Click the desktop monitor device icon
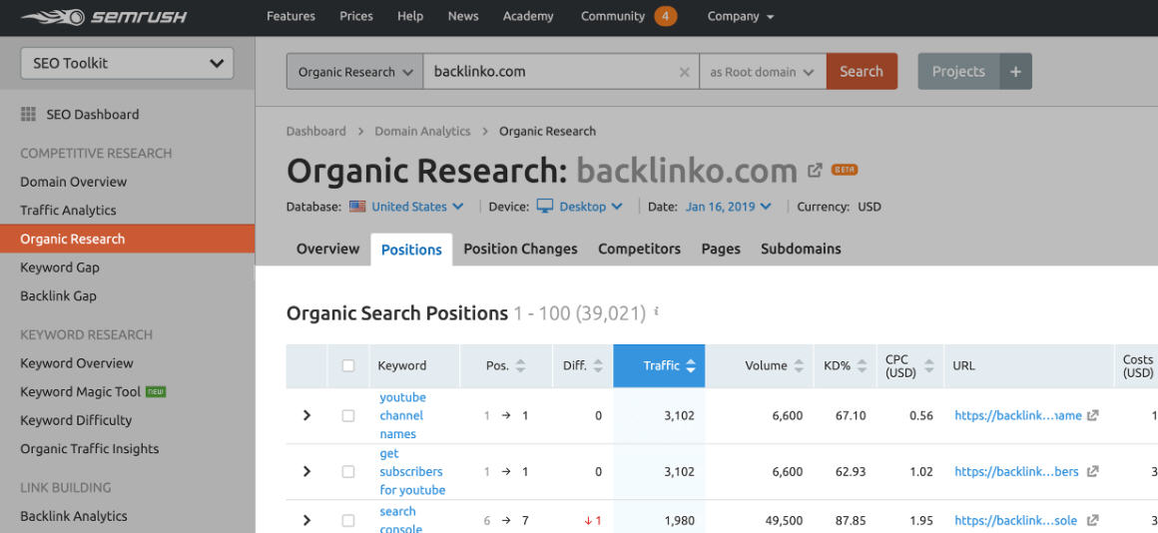The width and height of the screenshot is (1158, 533). [545, 207]
